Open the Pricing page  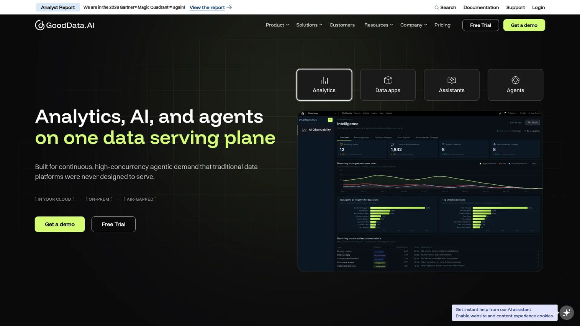tap(442, 25)
